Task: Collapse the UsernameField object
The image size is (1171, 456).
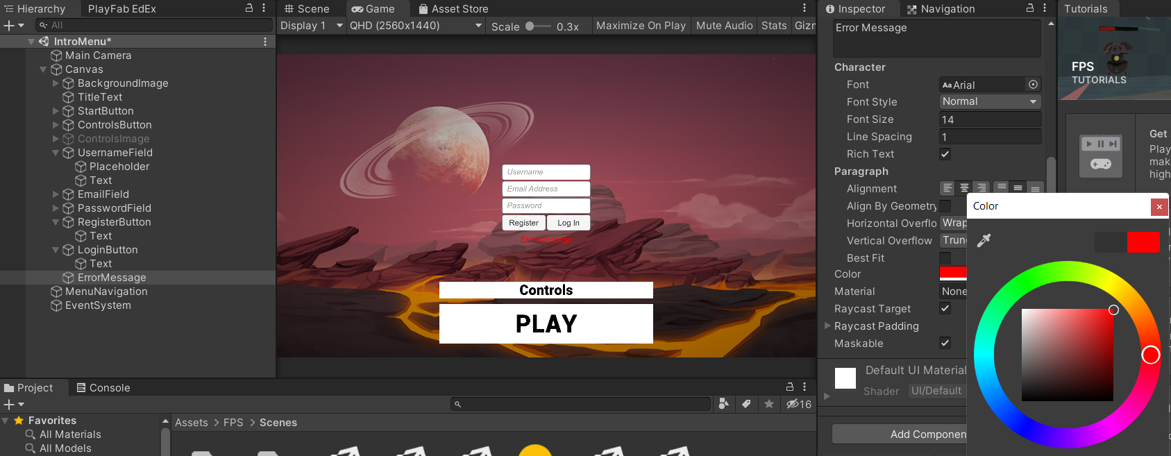Action: click(56, 153)
